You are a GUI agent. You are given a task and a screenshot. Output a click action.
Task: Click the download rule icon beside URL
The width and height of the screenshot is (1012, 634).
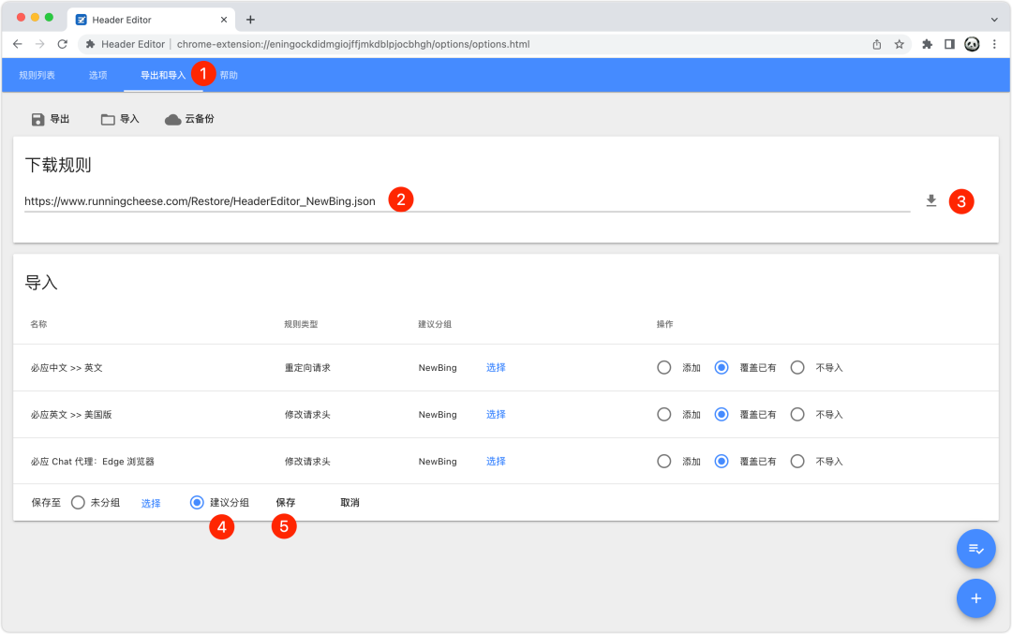(930, 200)
